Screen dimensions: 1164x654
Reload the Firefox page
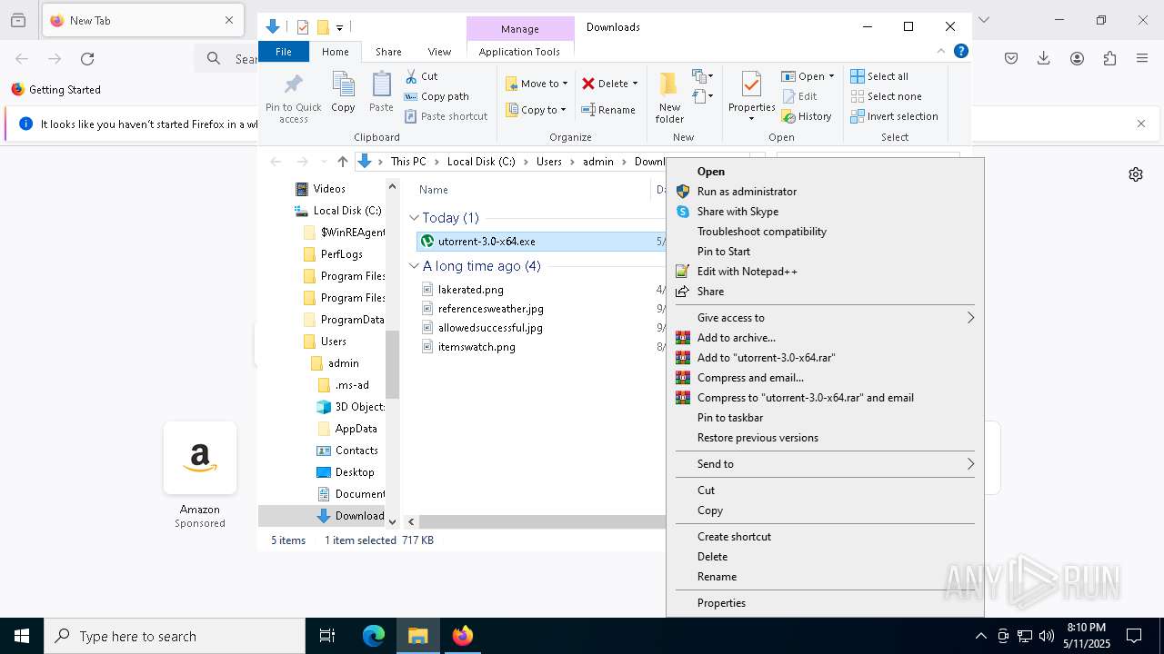(87, 59)
